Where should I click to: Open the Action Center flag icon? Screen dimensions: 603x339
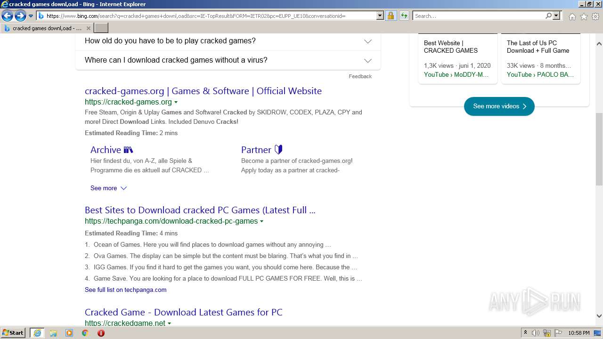pyautogui.click(x=558, y=333)
